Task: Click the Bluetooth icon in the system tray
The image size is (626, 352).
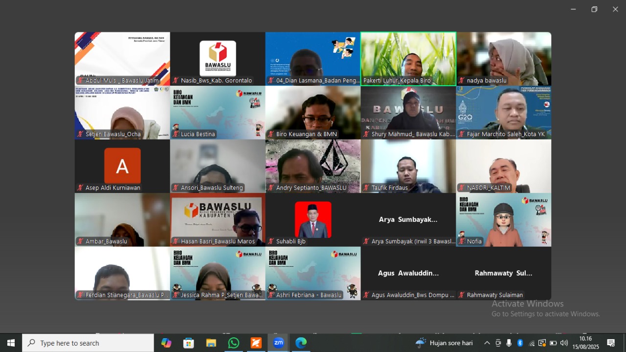Action: click(x=520, y=343)
